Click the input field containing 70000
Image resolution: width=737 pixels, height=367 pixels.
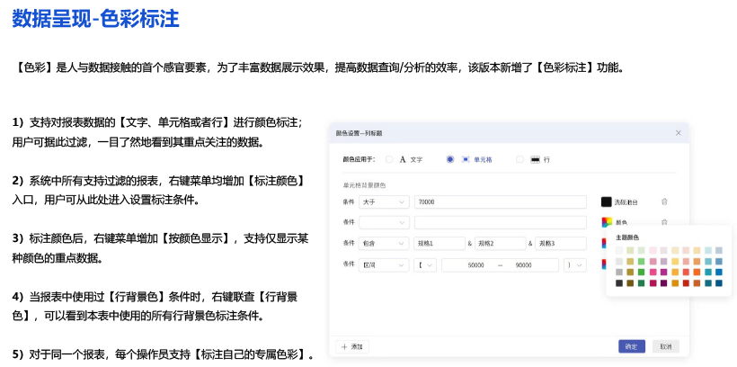pyautogui.click(x=501, y=202)
